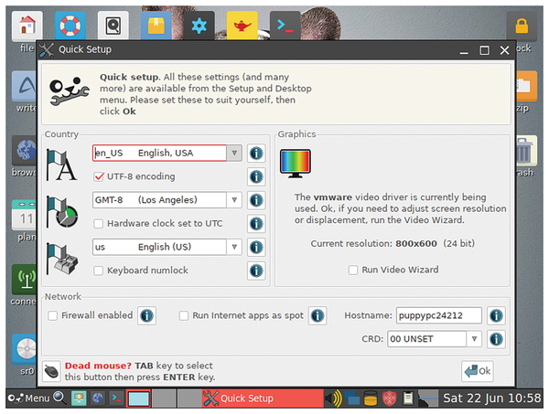The width and height of the screenshot is (549, 414).
Task: Enable Run Internet apps as spot
Action: click(x=184, y=315)
